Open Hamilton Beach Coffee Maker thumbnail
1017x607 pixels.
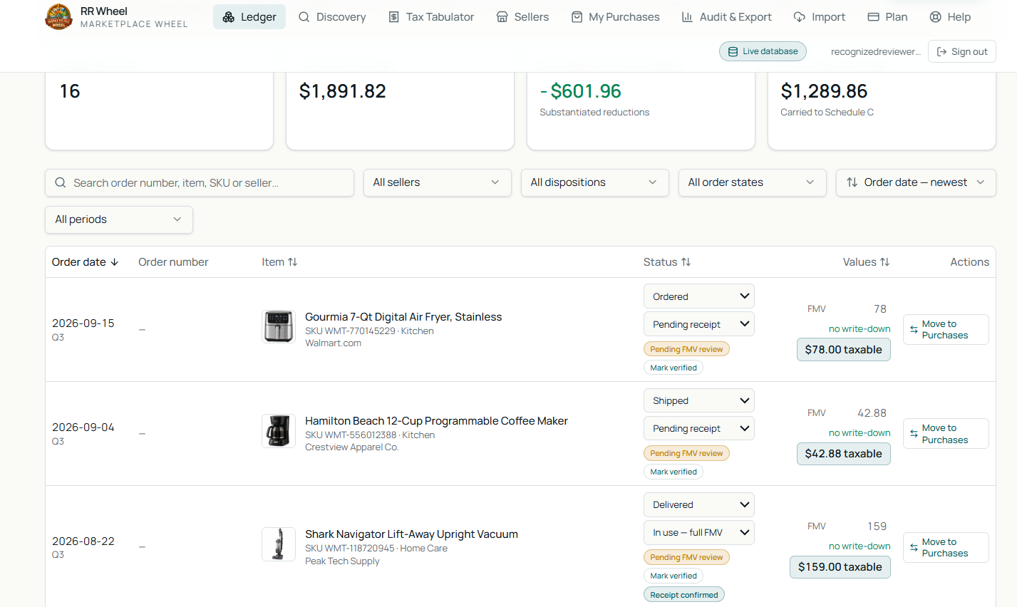tap(279, 431)
